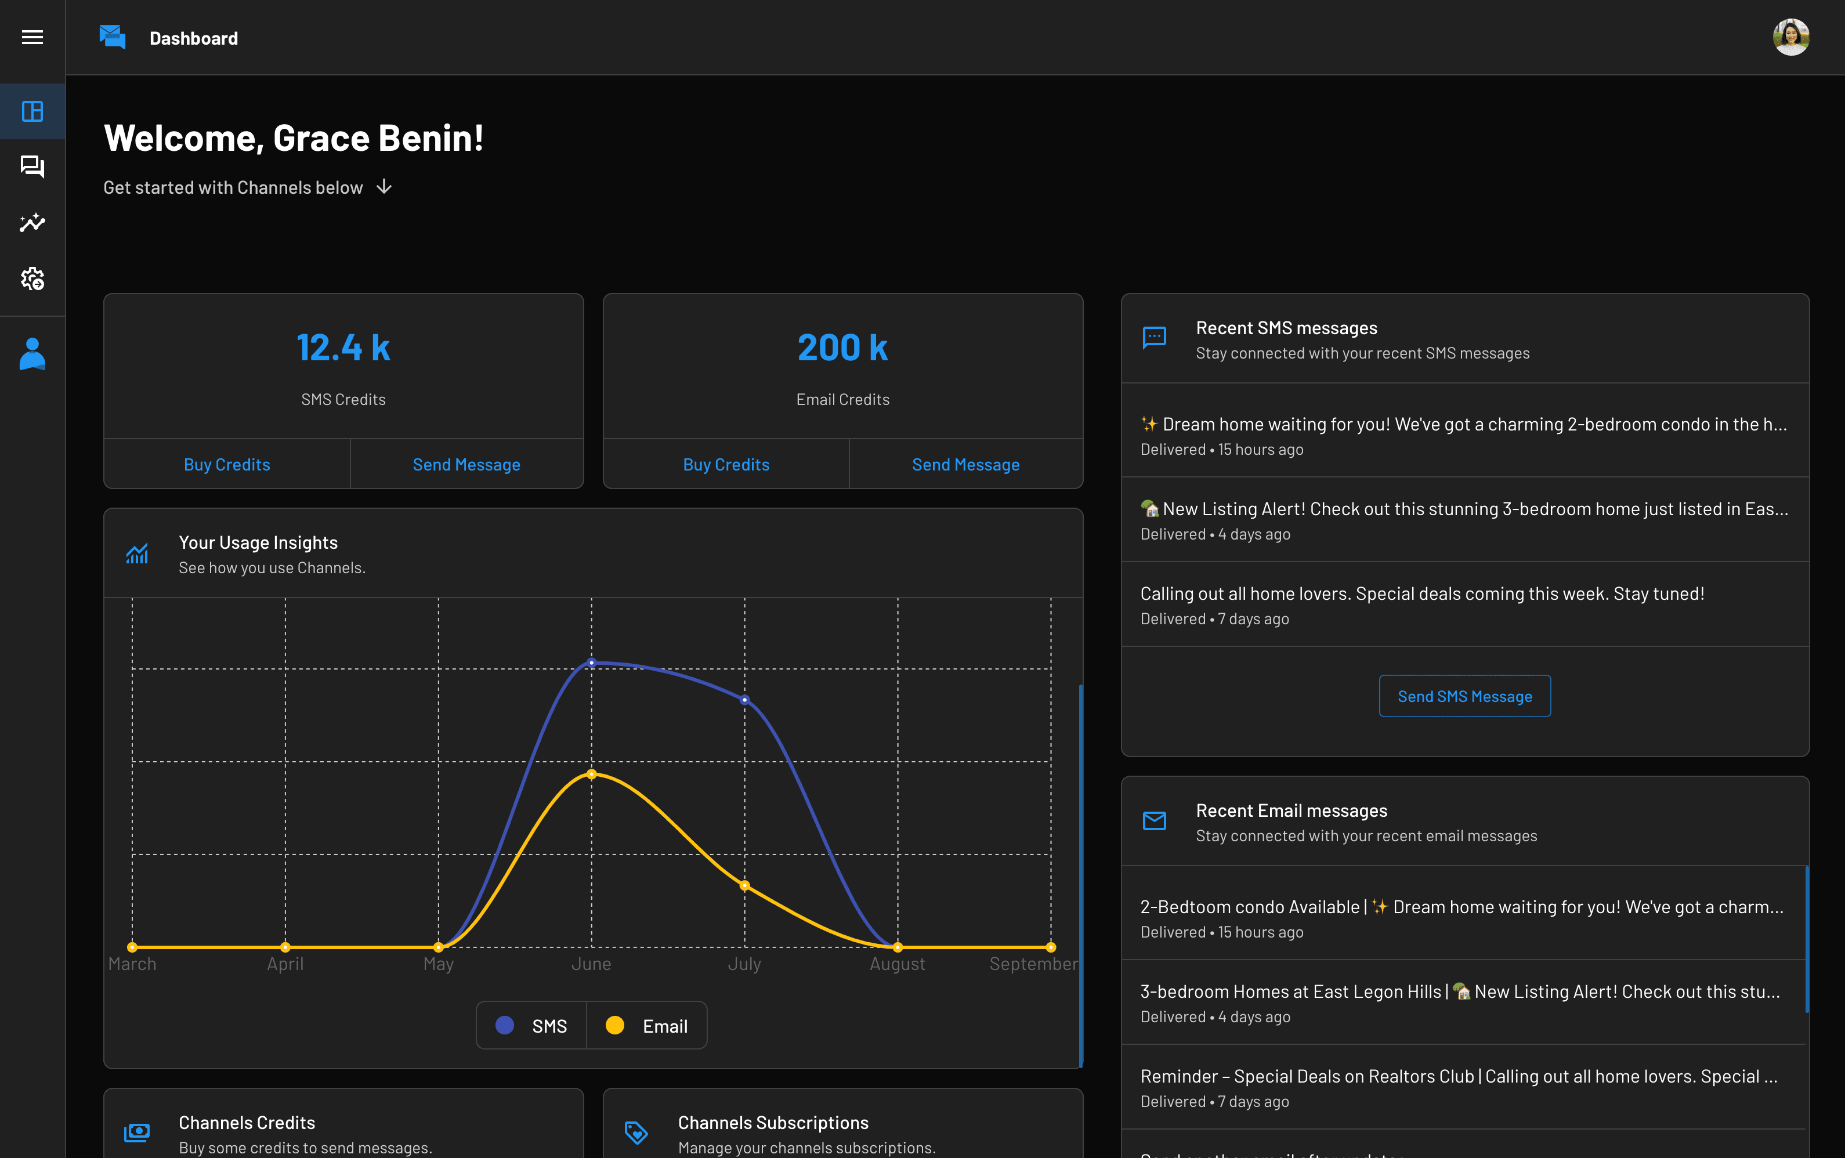Click Buy Credits for SMS
Viewport: 1845px width, 1158px height.
227,463
